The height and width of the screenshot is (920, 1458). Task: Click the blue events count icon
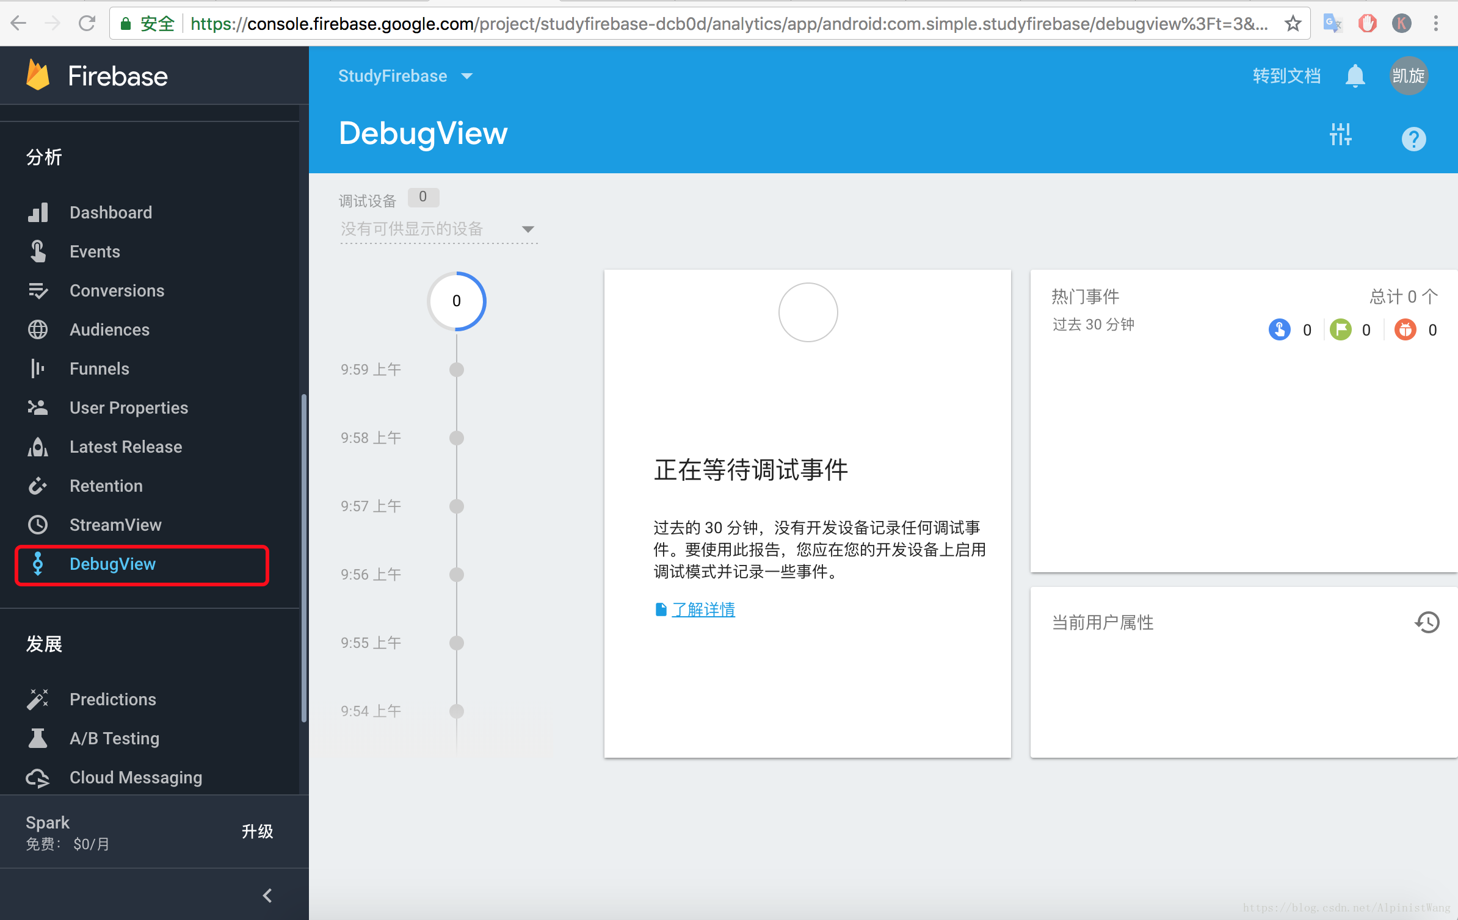click(x=1279, y=330)
